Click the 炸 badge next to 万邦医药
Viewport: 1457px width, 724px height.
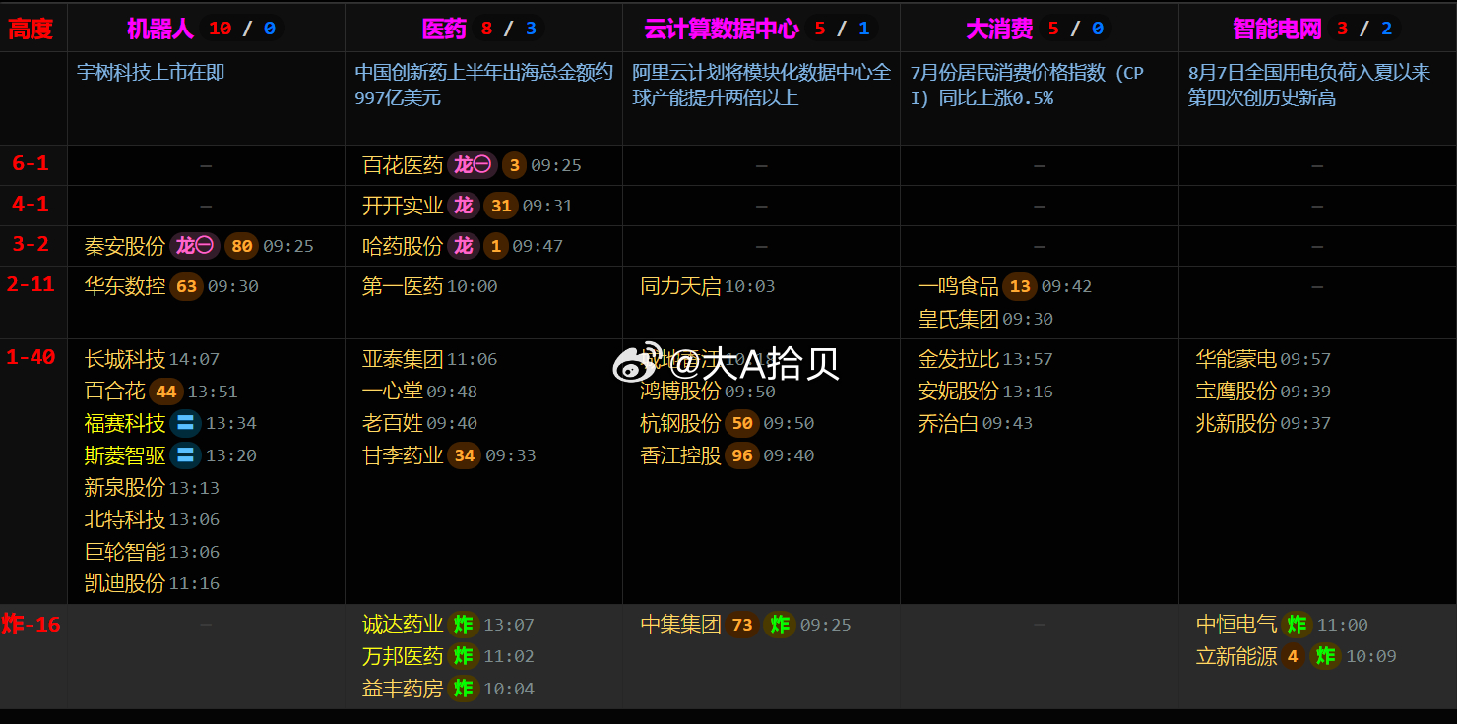pos(463,656)
